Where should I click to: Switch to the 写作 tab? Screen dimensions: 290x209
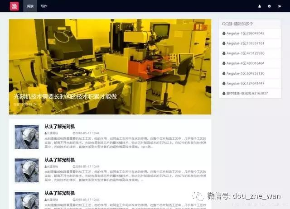tap(44, 6)
